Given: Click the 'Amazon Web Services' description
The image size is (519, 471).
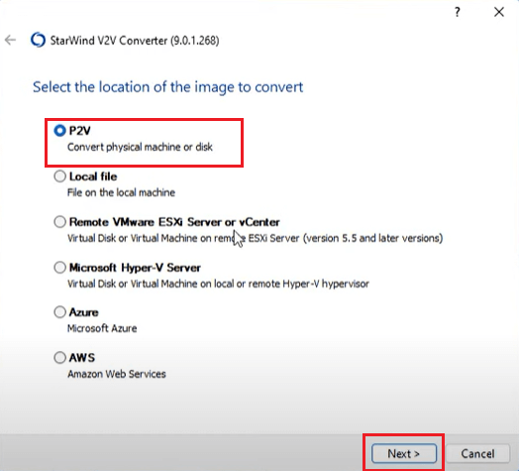Looking at the screenshot, I should 117,374.
